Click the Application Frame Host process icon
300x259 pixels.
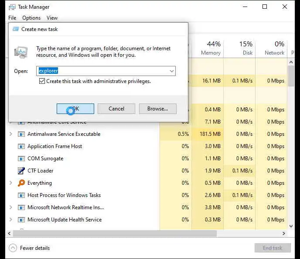pyautogui.click(x=21, y=146)
